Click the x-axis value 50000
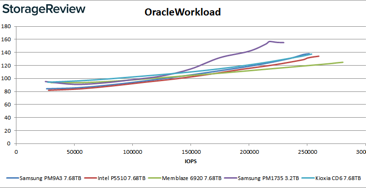 (74, 152)
